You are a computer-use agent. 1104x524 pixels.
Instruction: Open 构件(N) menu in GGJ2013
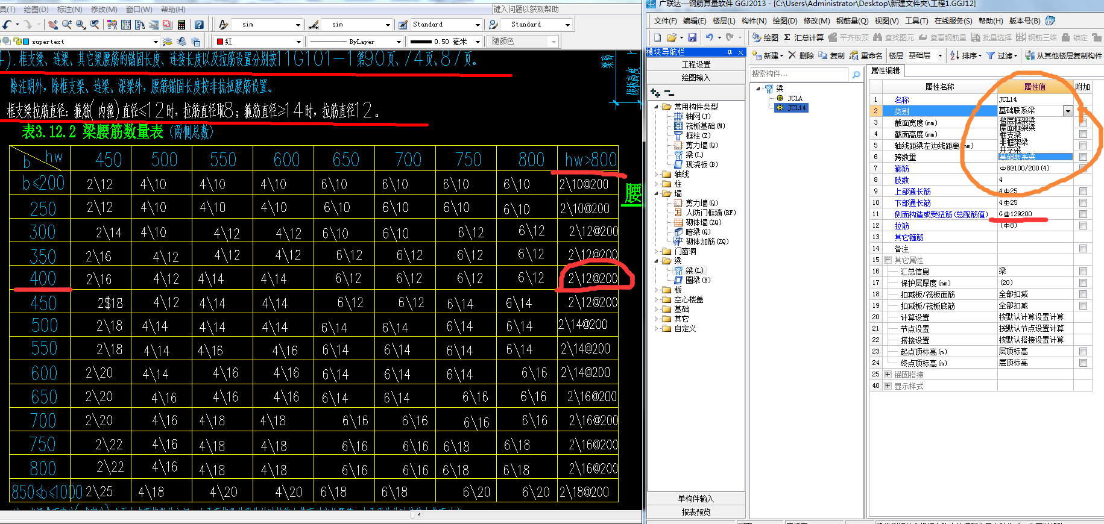[x=754, y=20]
